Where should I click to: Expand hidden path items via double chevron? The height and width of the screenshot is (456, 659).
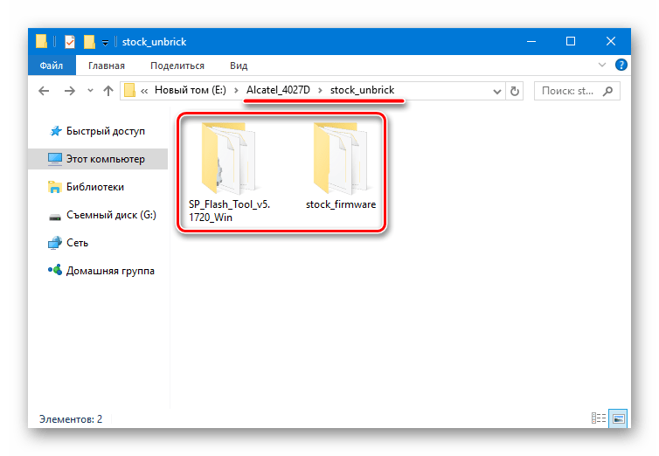tap(144, 91)
